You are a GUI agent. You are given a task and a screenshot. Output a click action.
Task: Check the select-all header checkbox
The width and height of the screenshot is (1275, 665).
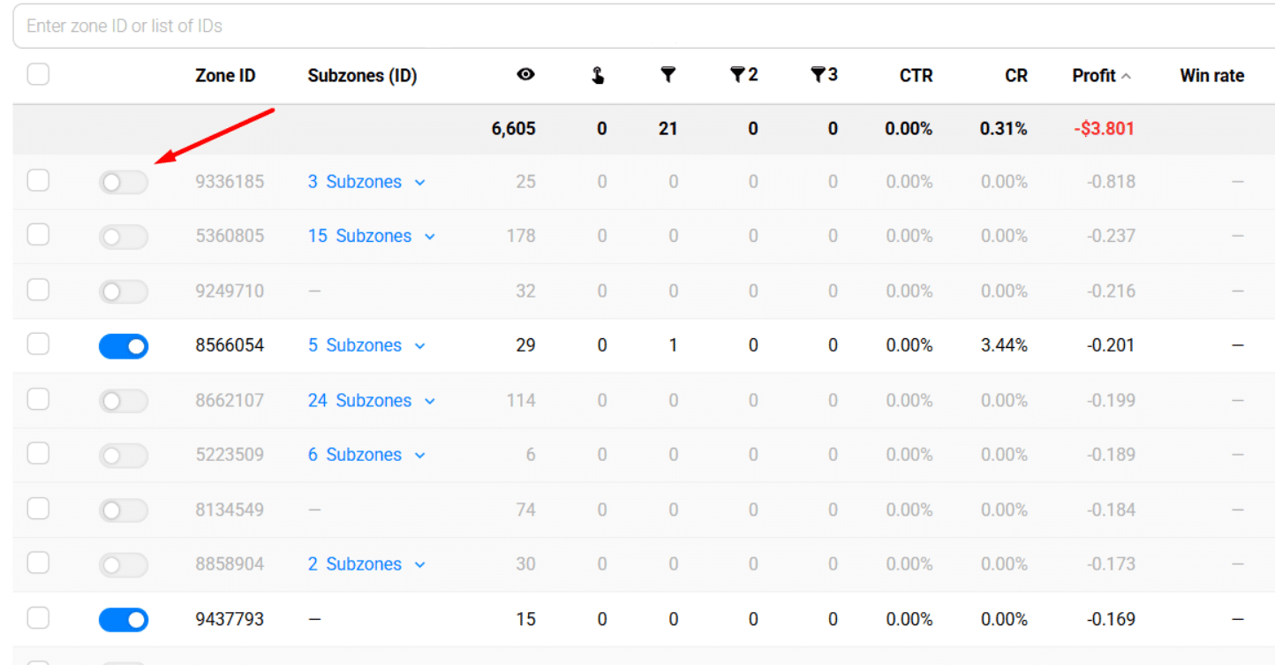point(38,74)
